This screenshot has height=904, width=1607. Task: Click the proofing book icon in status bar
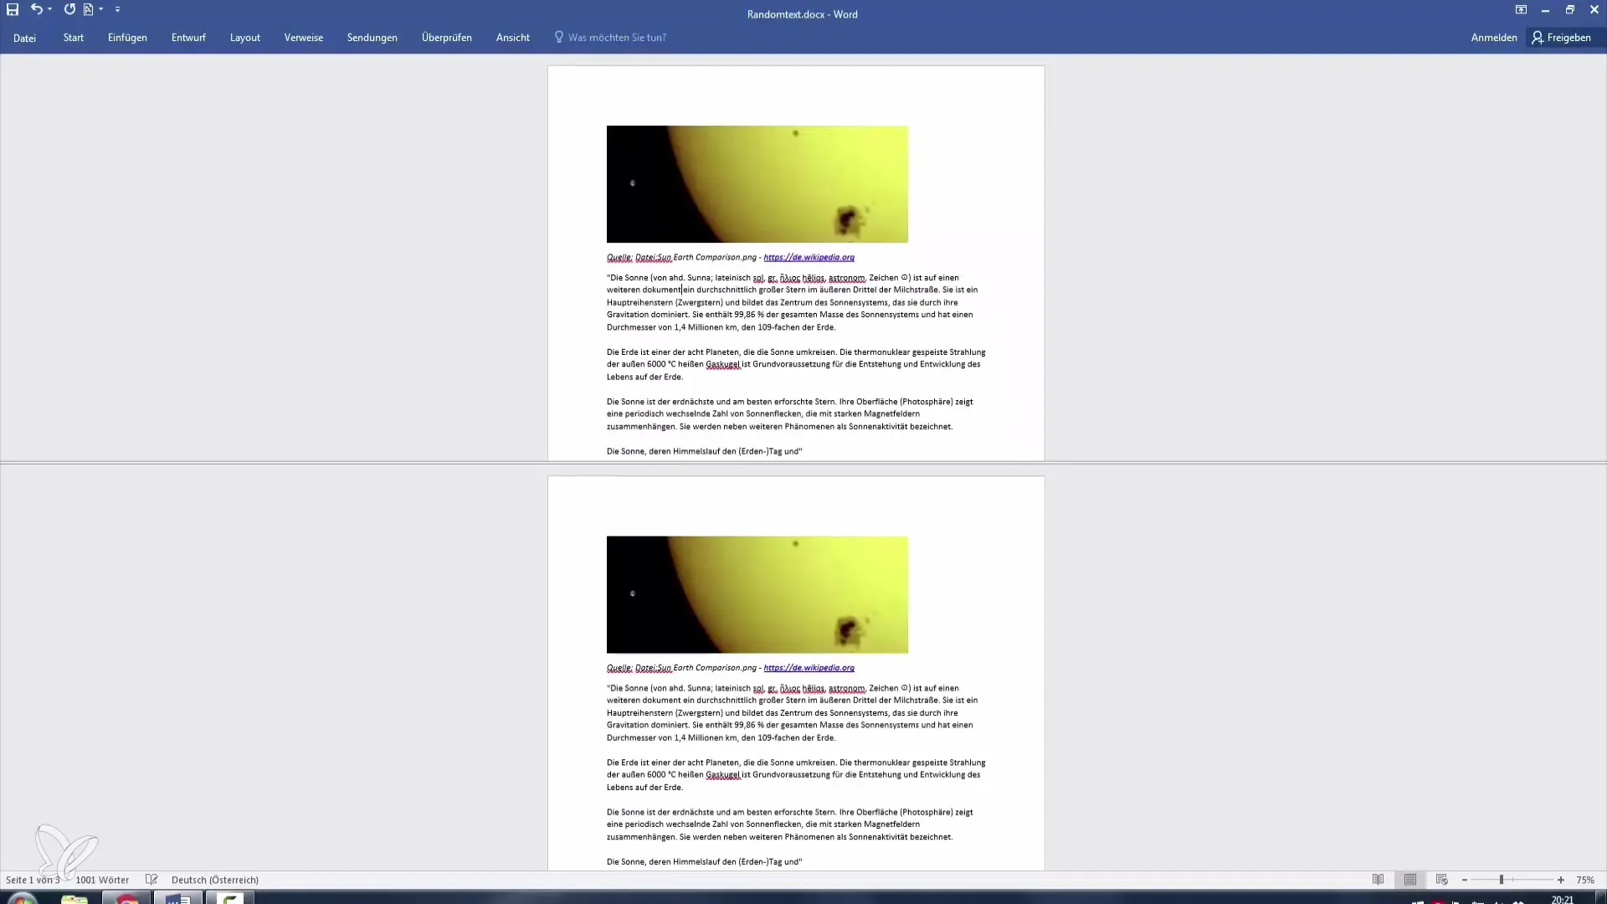coord(151,880)
